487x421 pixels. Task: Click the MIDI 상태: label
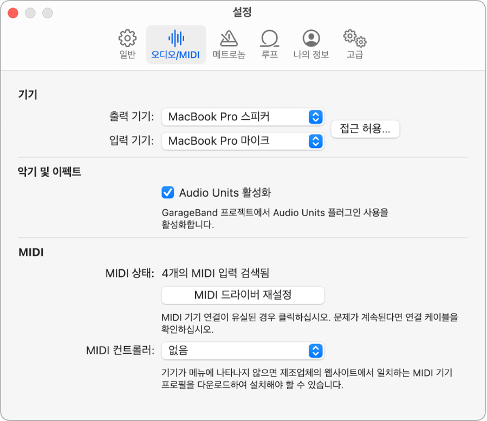coord(130,274)
